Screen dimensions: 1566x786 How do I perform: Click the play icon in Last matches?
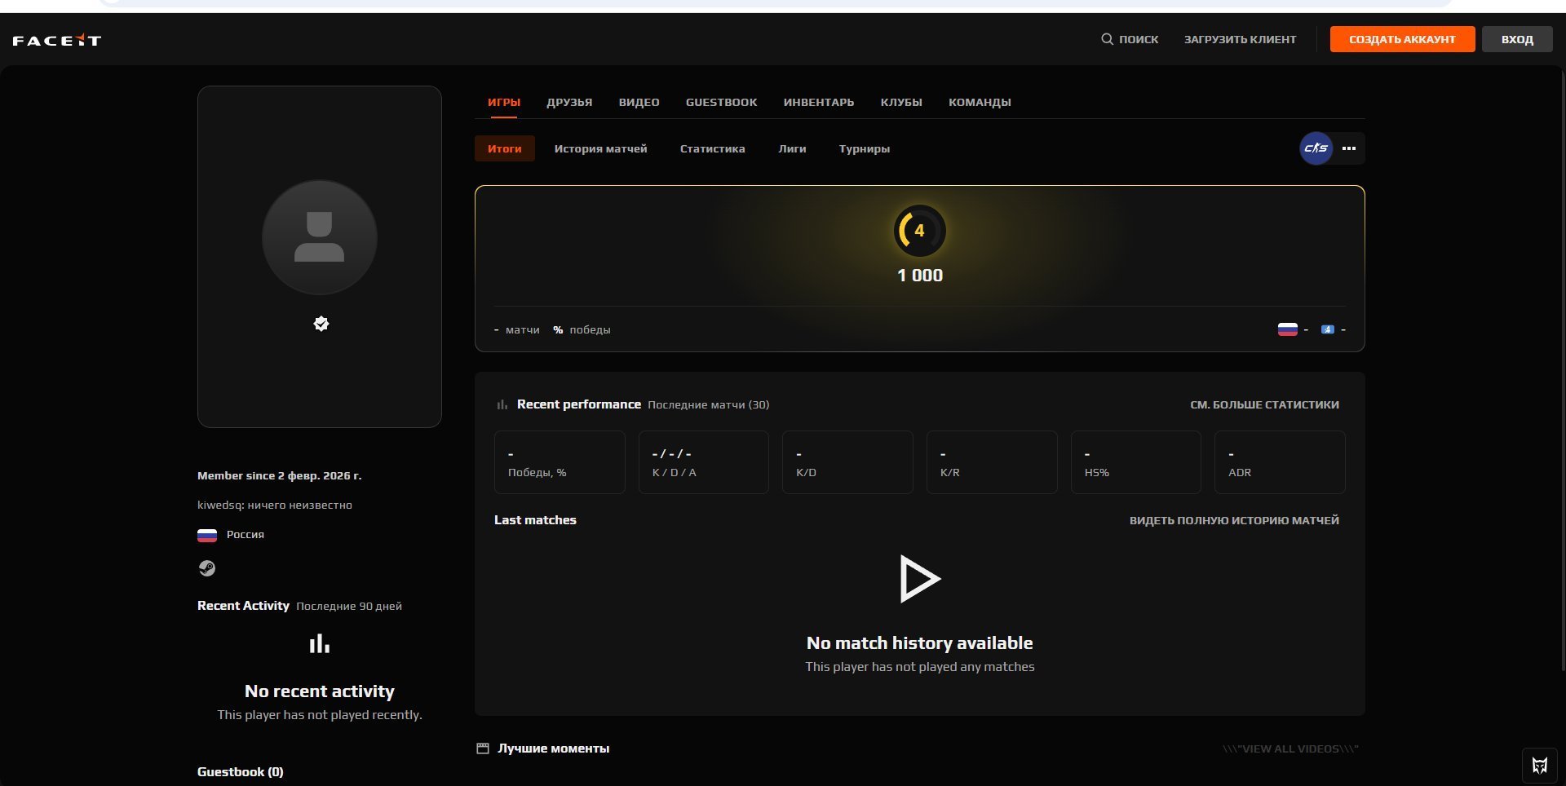920,579
